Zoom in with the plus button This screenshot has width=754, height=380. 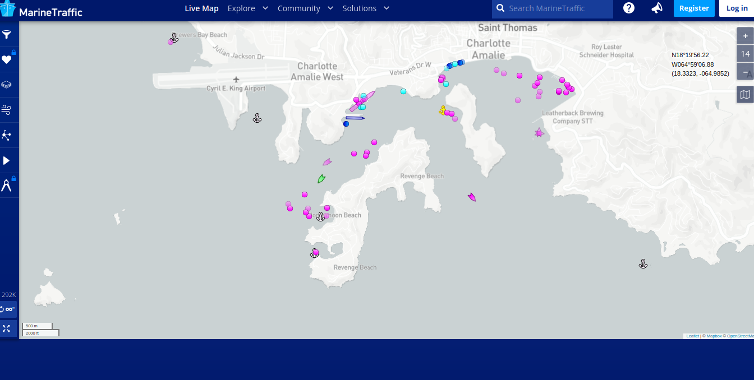click(745, 36)
